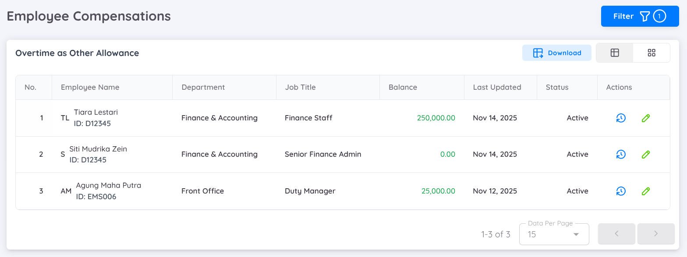Click the Download export icon

[x=538, y=53]
